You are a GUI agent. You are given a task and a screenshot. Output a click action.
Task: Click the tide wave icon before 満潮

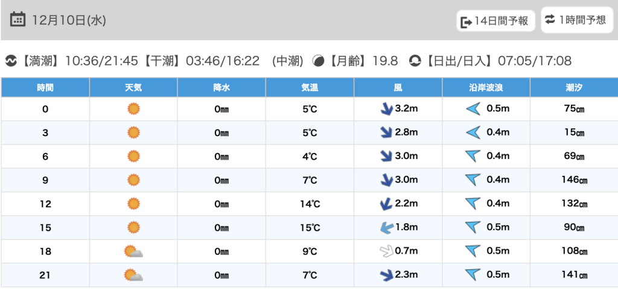[11, 61]
